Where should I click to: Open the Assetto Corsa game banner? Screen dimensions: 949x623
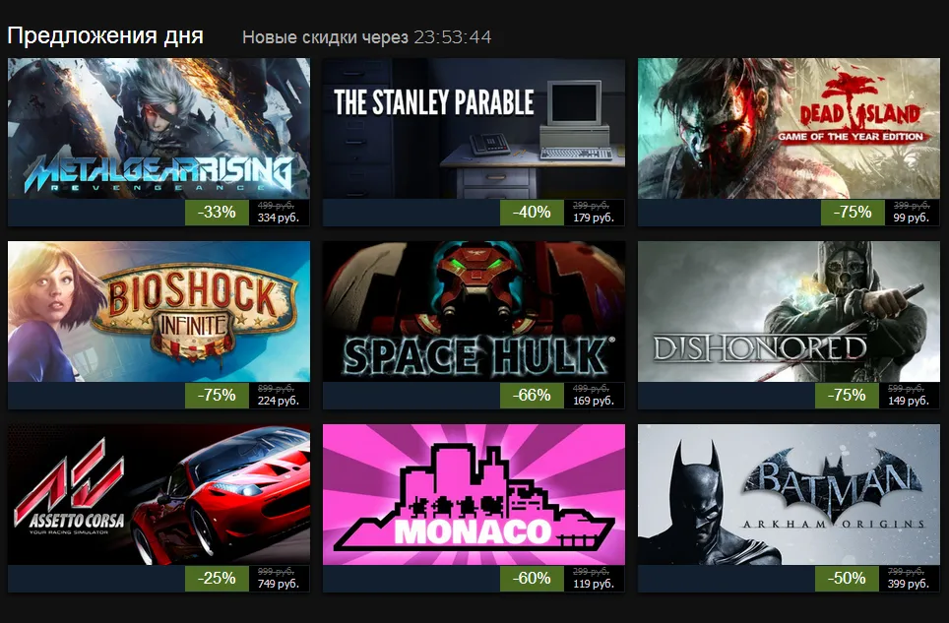coord(158,495)
